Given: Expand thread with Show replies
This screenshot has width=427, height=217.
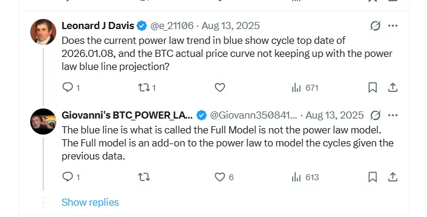Looking at the screenshot, I should tap(90, 202).
